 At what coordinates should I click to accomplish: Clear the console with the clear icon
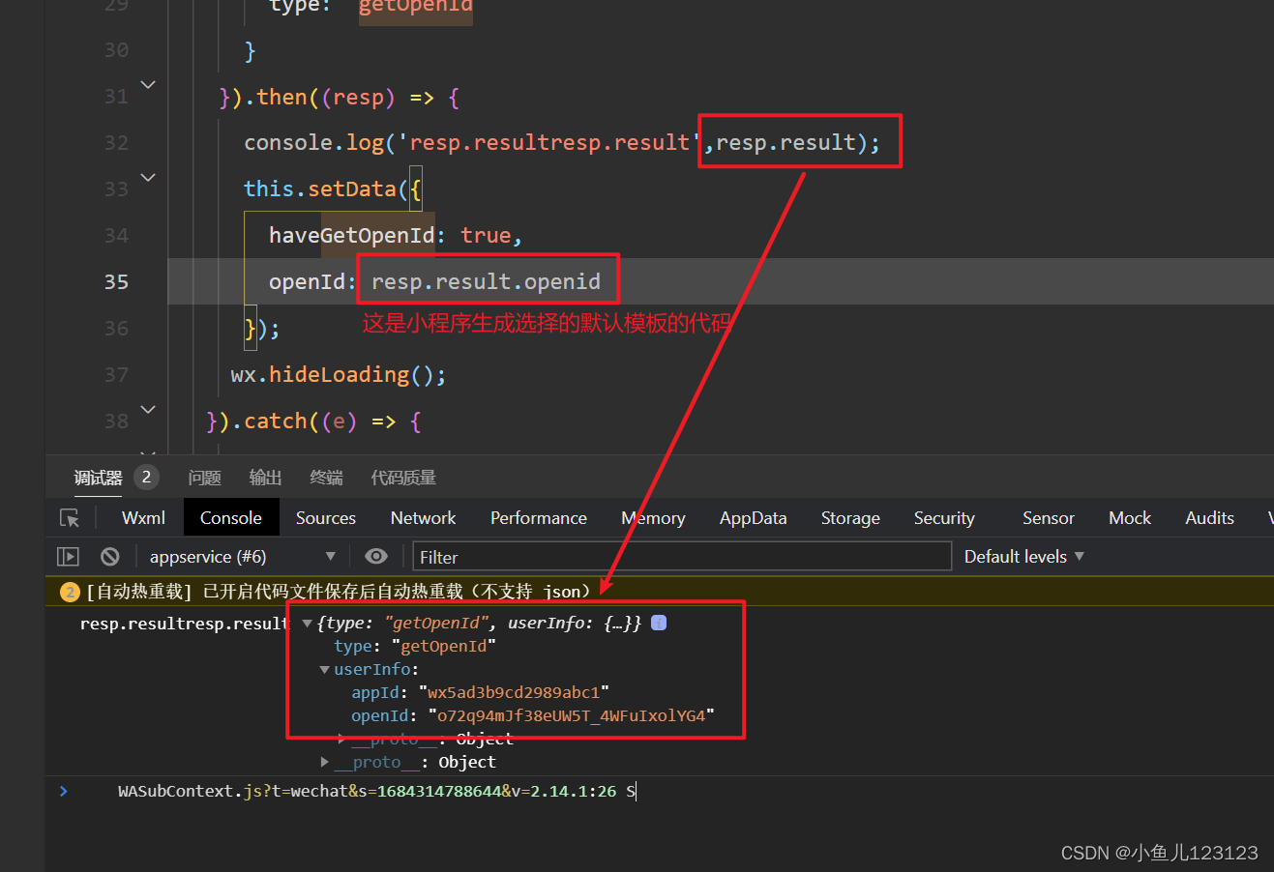[x=109, y=556]
